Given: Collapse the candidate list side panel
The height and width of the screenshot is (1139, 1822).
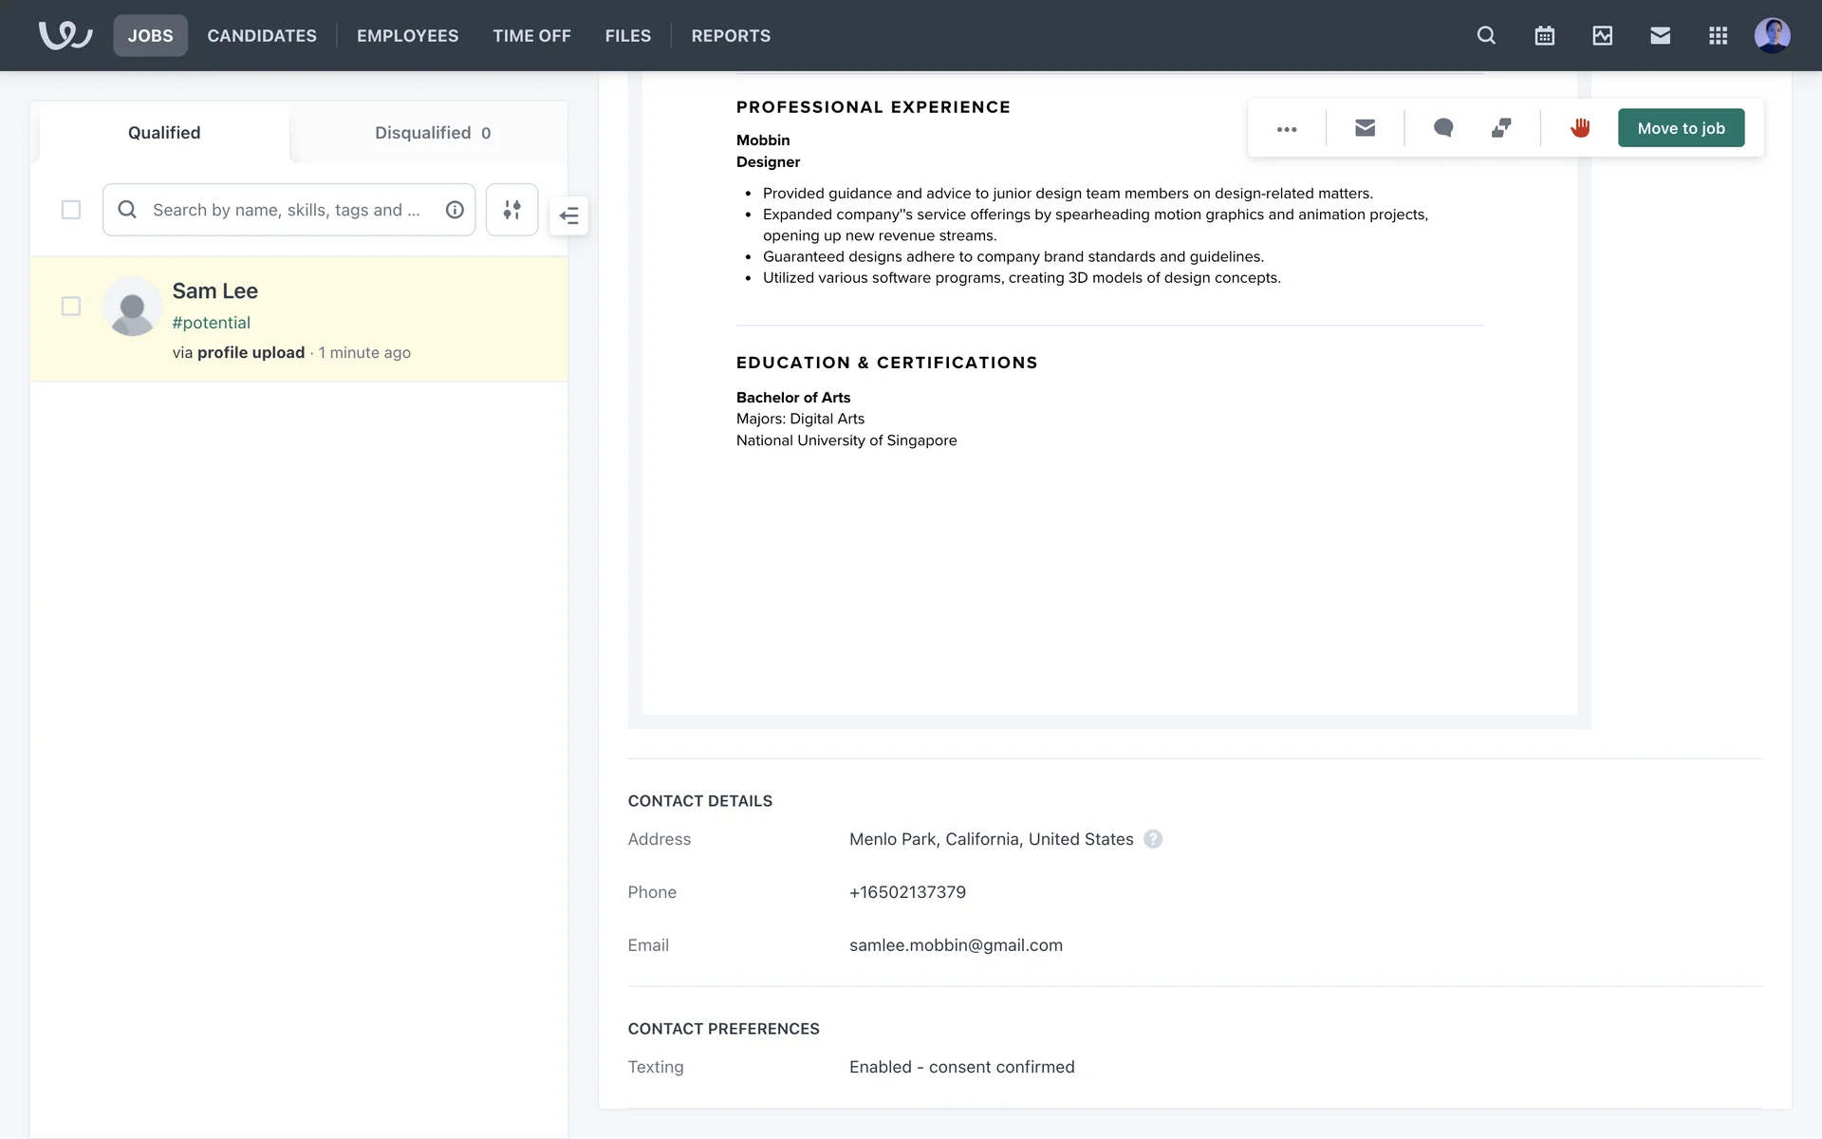Looking at the screenshot, I should click(x=568, y=215).
